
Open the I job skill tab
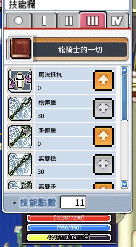44,20
